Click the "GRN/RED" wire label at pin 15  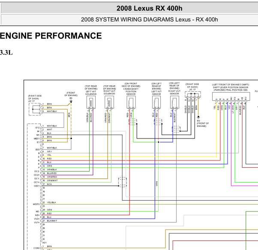[52, 177]
